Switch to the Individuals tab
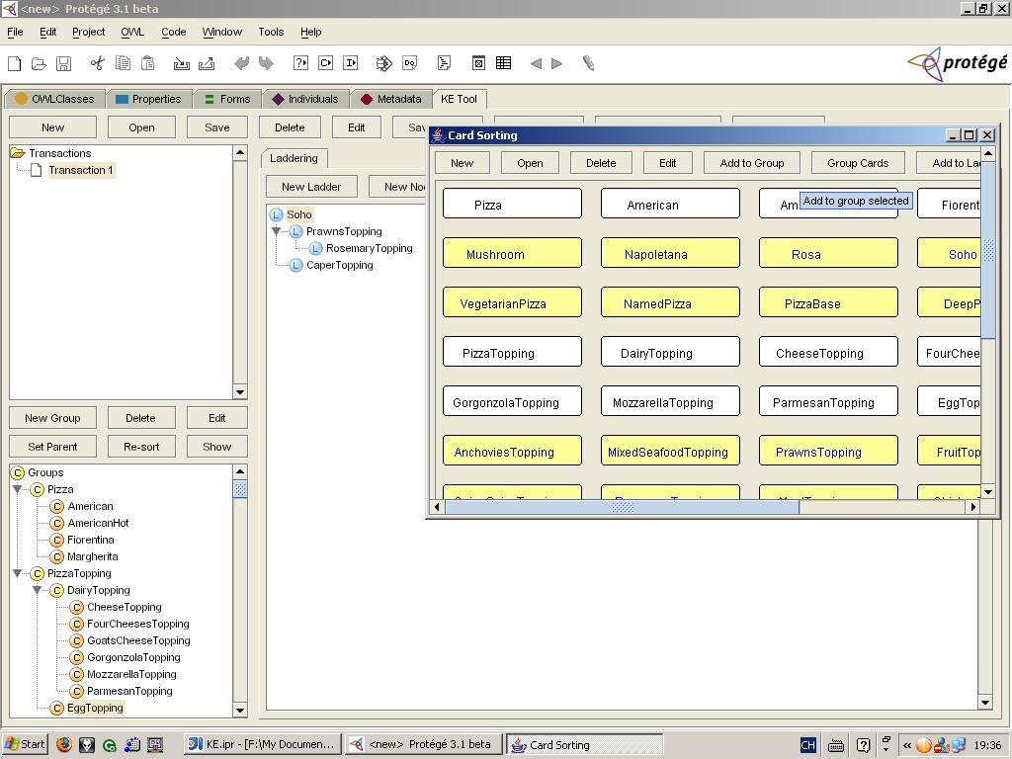The width and height of the screenshot is (1012, 759). [x=305, y=99]
